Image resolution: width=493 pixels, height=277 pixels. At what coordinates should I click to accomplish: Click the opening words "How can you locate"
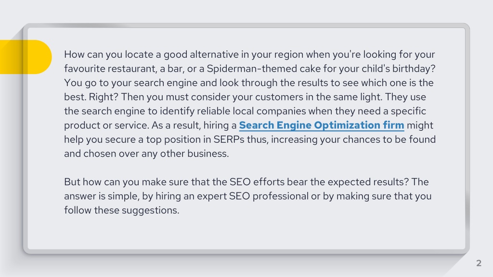pos(109,54)
